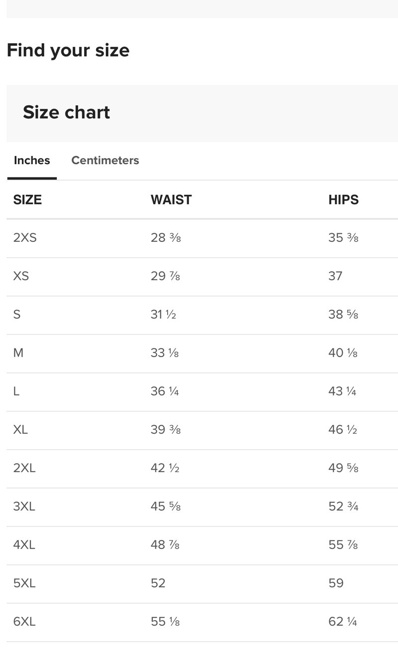The image size is (398, 662).
Task: Click the M size row label
Action: [18, 353]
